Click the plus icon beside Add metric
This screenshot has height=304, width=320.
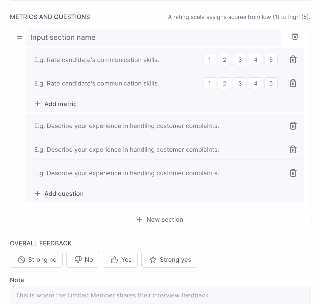(38, 104)
